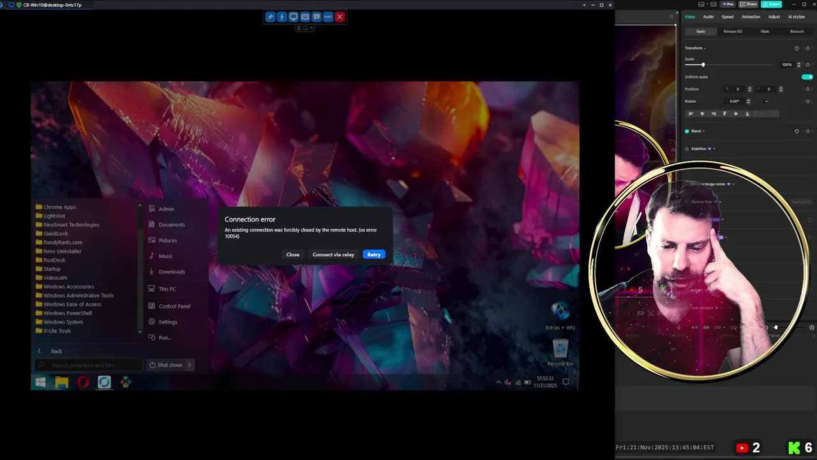817x460 pixels.
Task: Click the align horizontal center icon
Action: [x=702, y=114]
